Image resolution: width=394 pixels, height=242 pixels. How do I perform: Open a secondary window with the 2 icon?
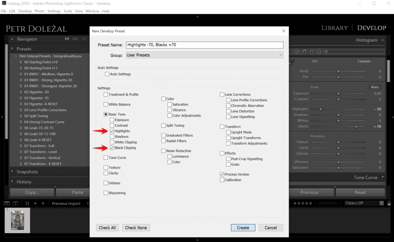point(15,203)
